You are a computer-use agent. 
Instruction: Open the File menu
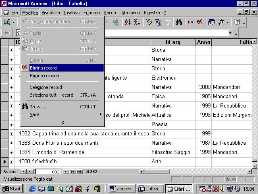pyautogui.click(x=15, y=13)
